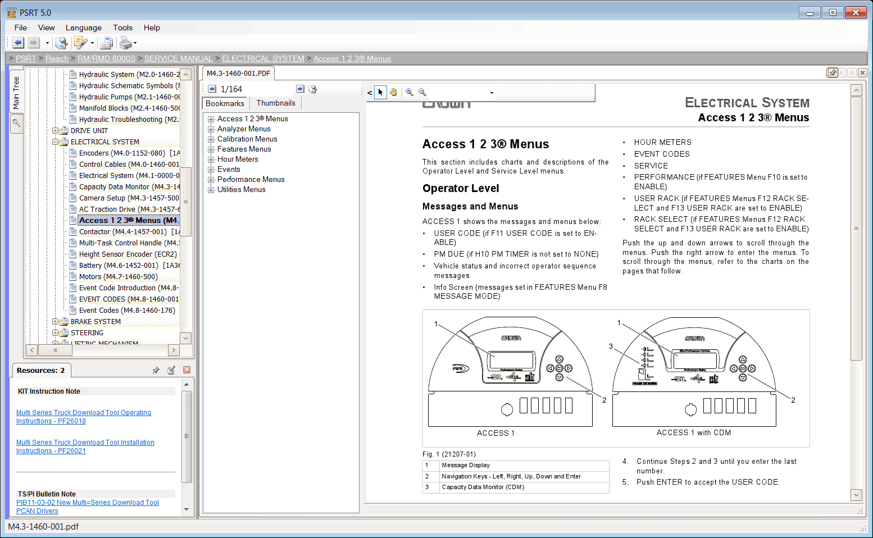Close the M4.3-1460-001.PDF document tab area

(x=863, y=72)
